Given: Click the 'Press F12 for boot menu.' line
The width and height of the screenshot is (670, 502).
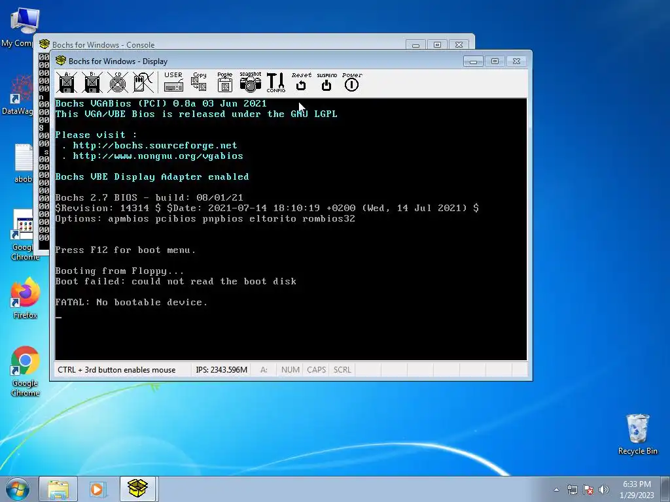Looking at the screenshot, I should [x=126, y=250].
